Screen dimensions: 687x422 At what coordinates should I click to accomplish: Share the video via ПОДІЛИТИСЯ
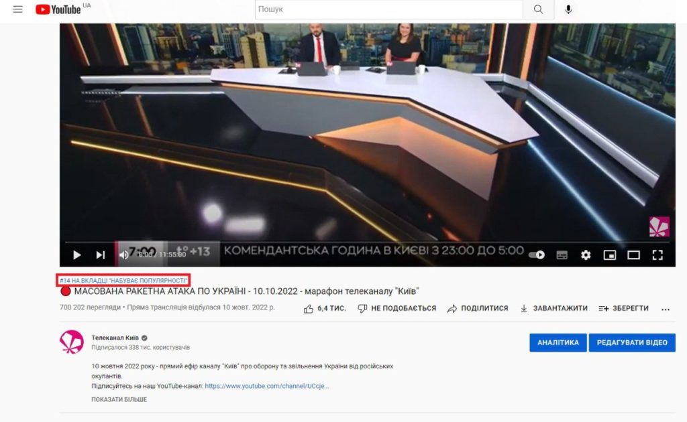(478, 308)
